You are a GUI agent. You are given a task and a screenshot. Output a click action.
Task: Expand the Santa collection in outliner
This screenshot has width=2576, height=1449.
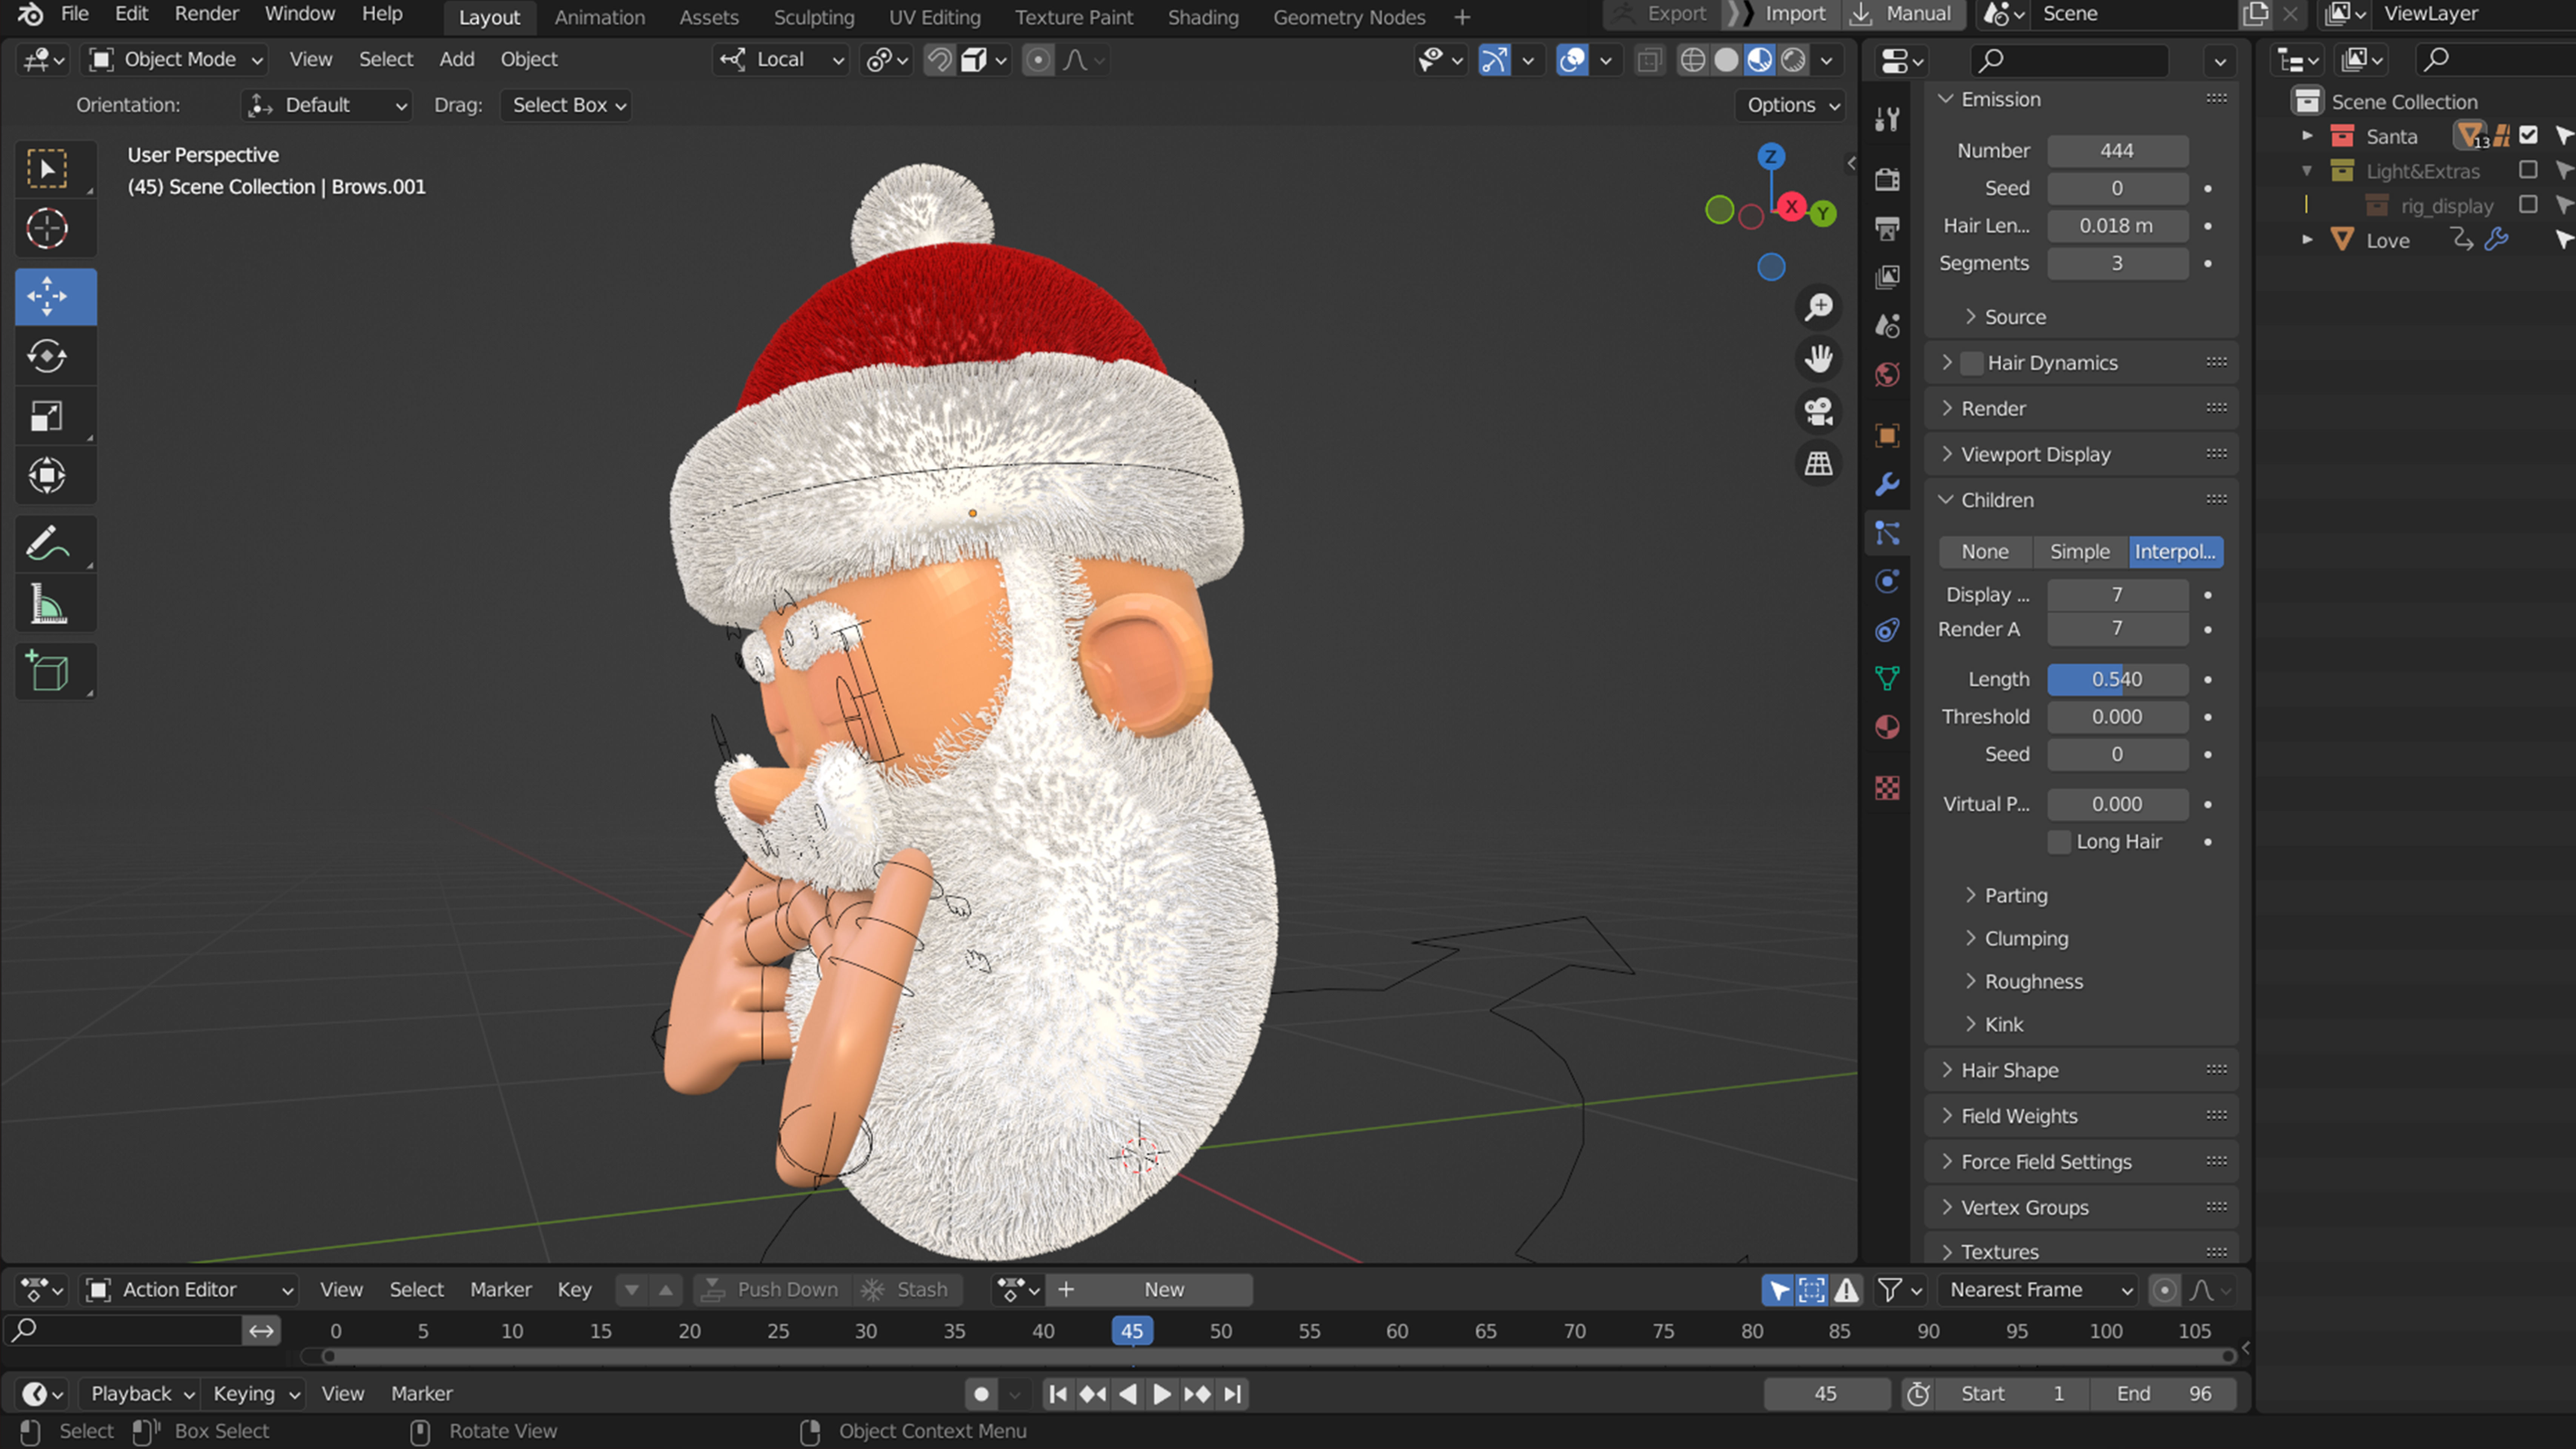(x=2307, y=135)
